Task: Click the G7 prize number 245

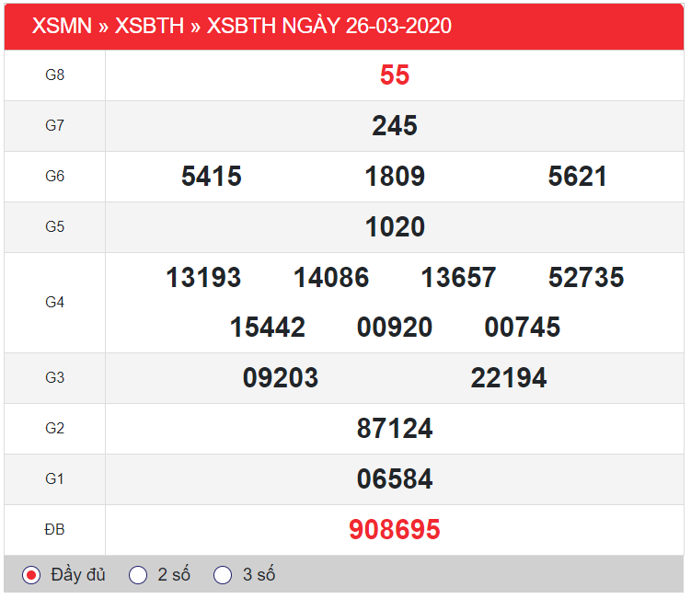Action: pyautogui.click(x=395, y=126)
